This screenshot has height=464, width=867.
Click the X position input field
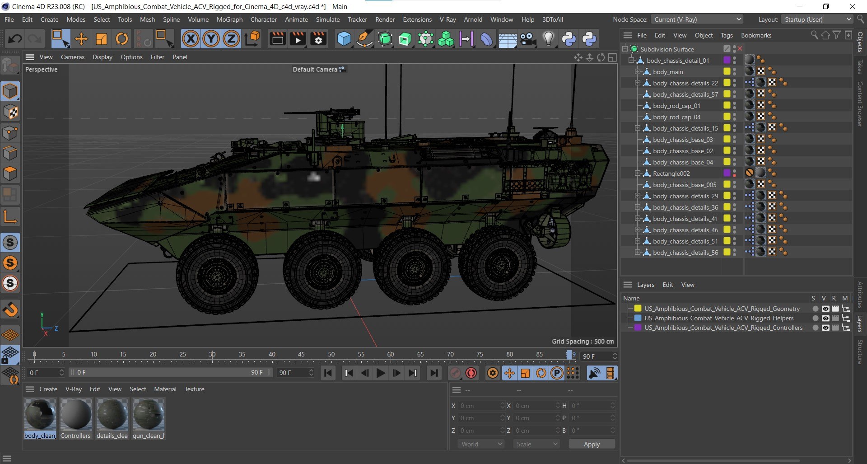point(481,406)
